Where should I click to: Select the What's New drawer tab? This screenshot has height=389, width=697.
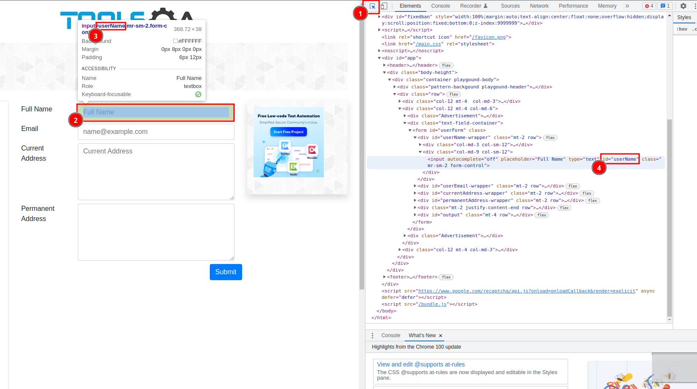422,335
